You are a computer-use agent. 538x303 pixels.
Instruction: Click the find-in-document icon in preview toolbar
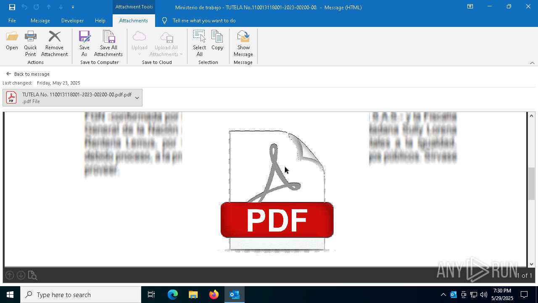(32, 275)
